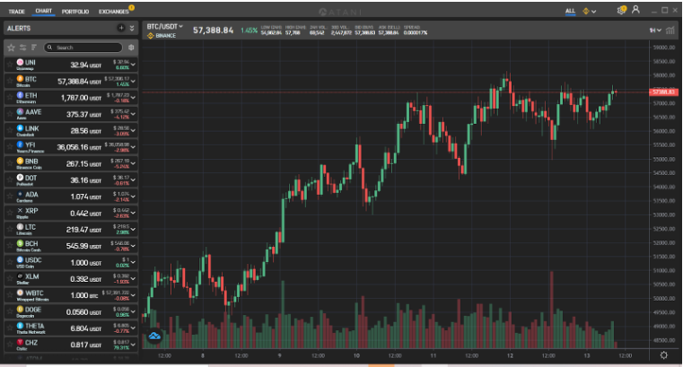Collapse the ALERTS panel with double chevron
The width and height of the screenshot is (683, 367).
coord(132,29)
